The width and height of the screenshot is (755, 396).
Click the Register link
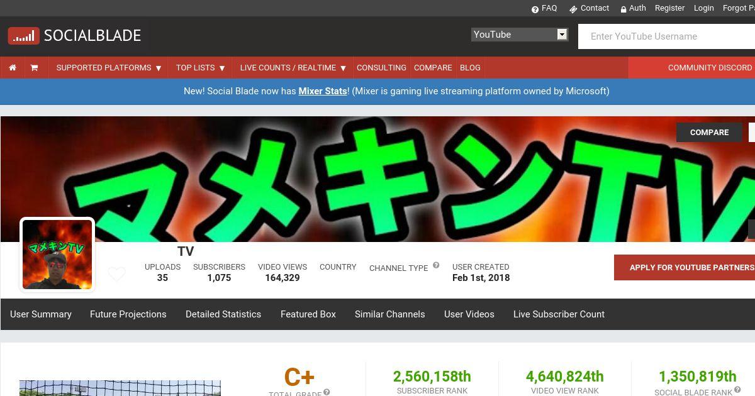pos(669,8)
